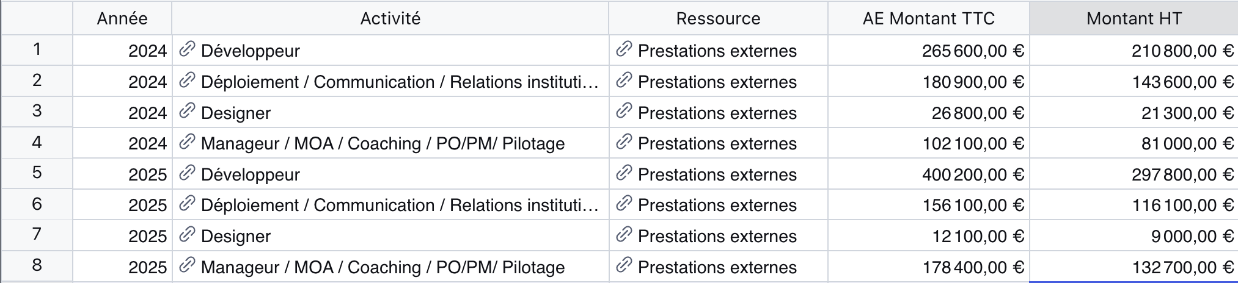Image resolution: width=1238 pixels, height=283 pixels.
Task: Select the 9 000,00 € Montant HT cell
Action: pyautogui.click(x=1134, y=235)
